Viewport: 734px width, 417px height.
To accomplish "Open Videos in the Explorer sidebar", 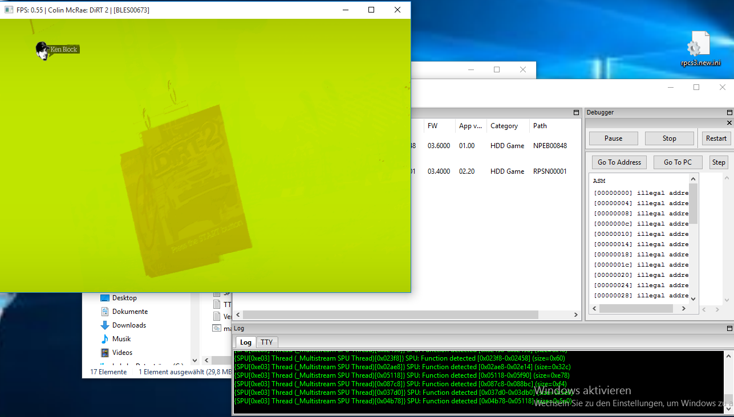I will 122,353.
